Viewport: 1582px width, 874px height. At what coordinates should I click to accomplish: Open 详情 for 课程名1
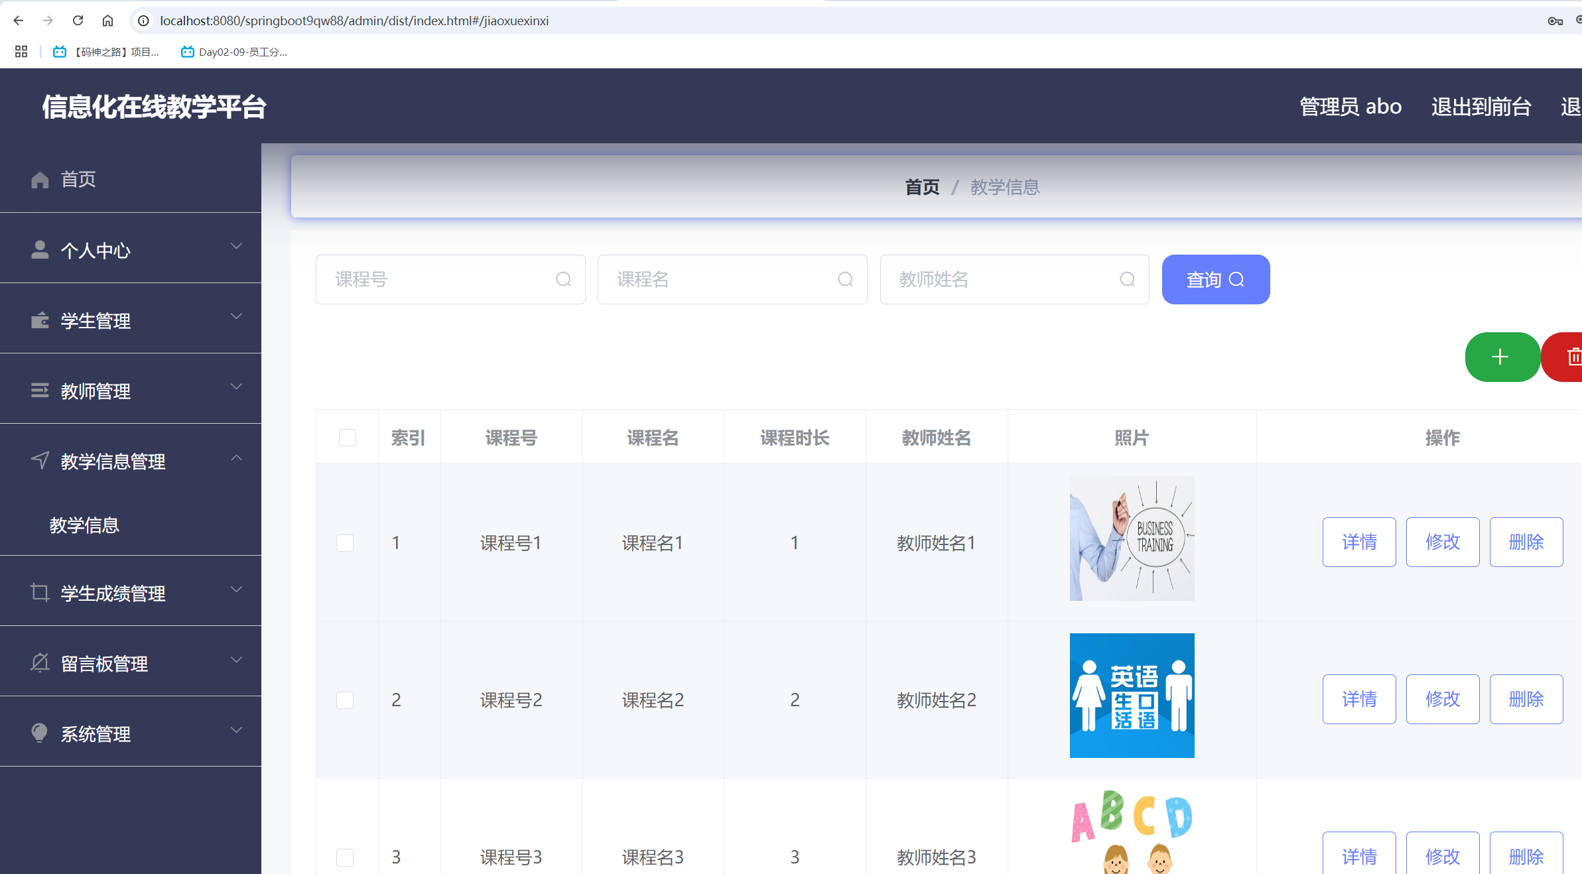pos(1358,542)
